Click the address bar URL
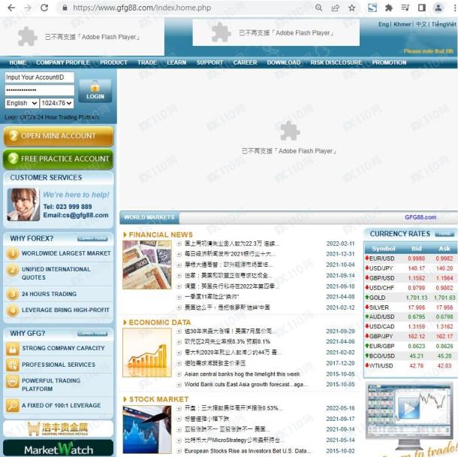The image size is (458, 457). [x=142, y=8]
